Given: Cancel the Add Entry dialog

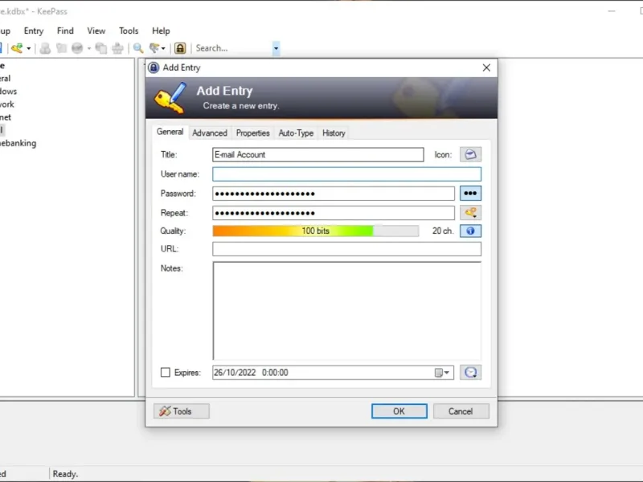Looking at the screenshot, I should 461,411.
